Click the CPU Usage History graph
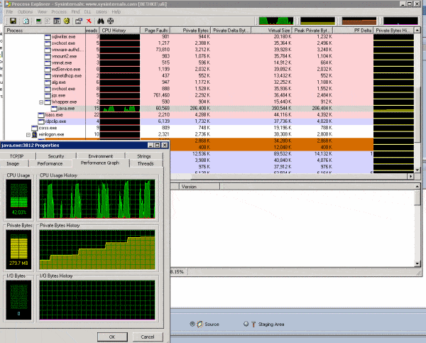Screen dimensions: 426x343 97,199
